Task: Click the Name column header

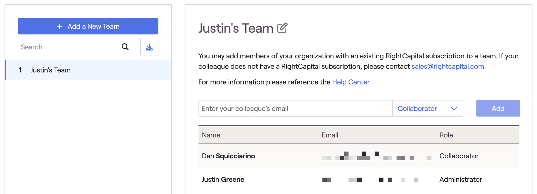Action: (x=211, y=135)
